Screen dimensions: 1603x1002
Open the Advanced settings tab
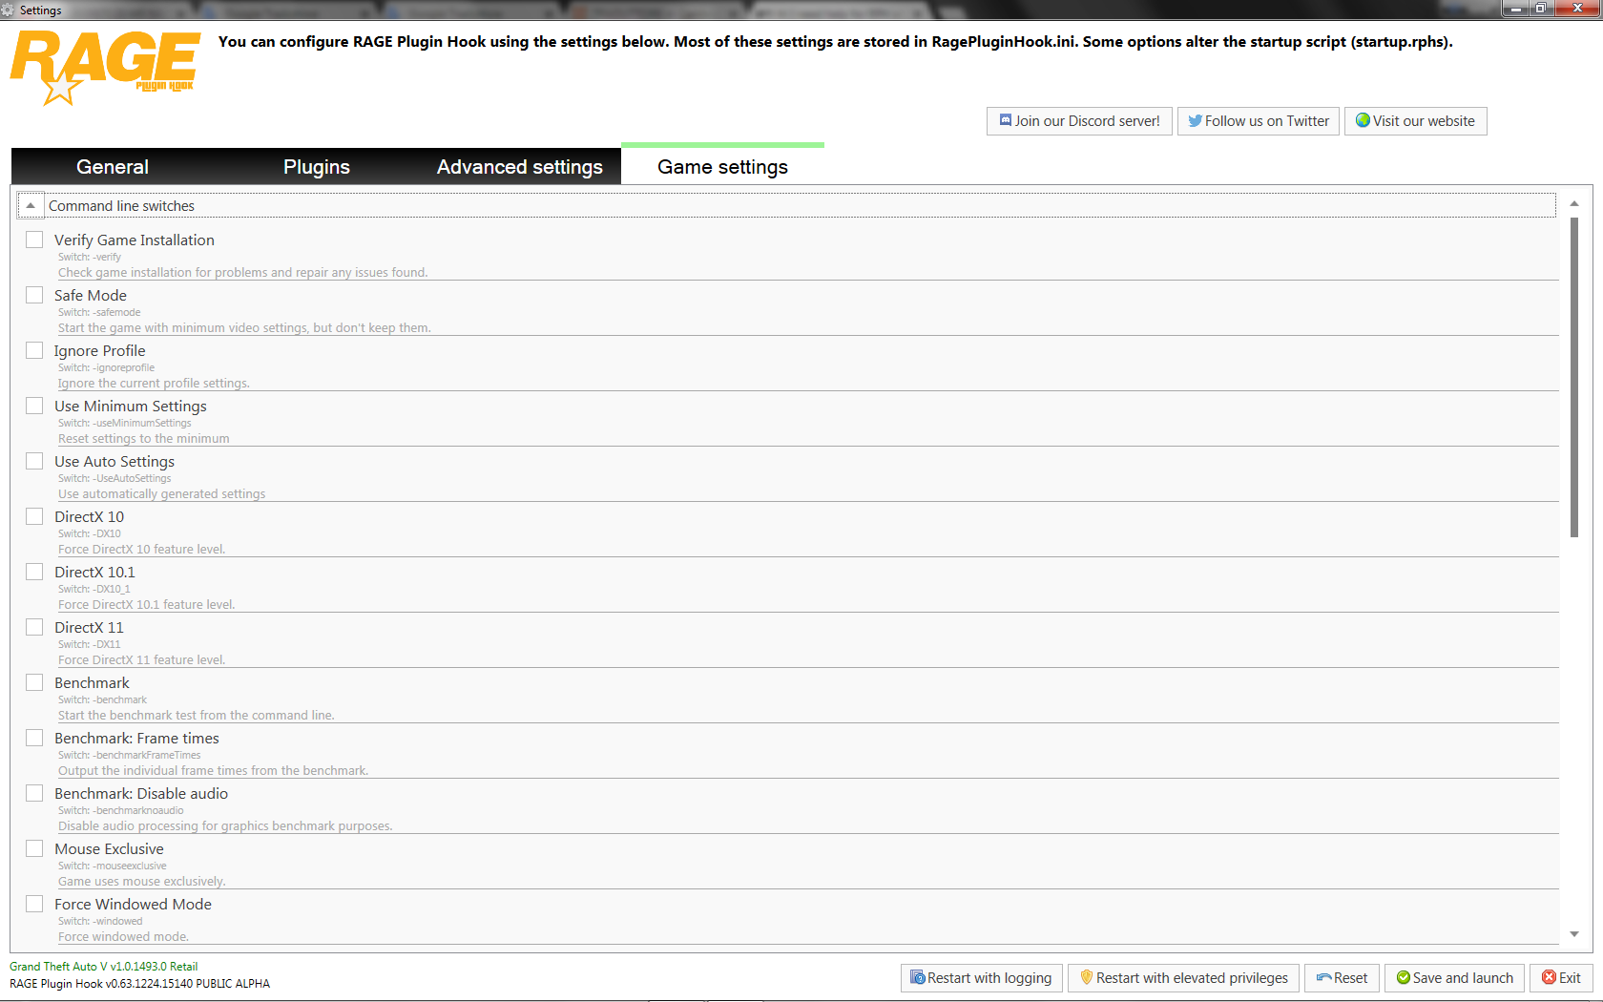pyautogui.click(x=519, y=167)
